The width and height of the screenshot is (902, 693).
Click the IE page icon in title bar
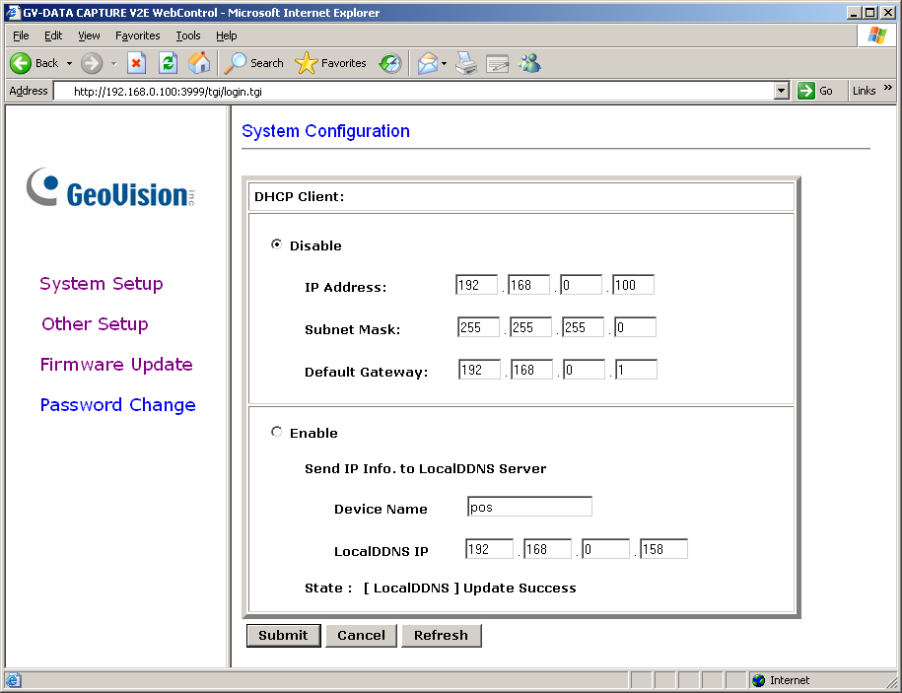click(x=12, y=12)
